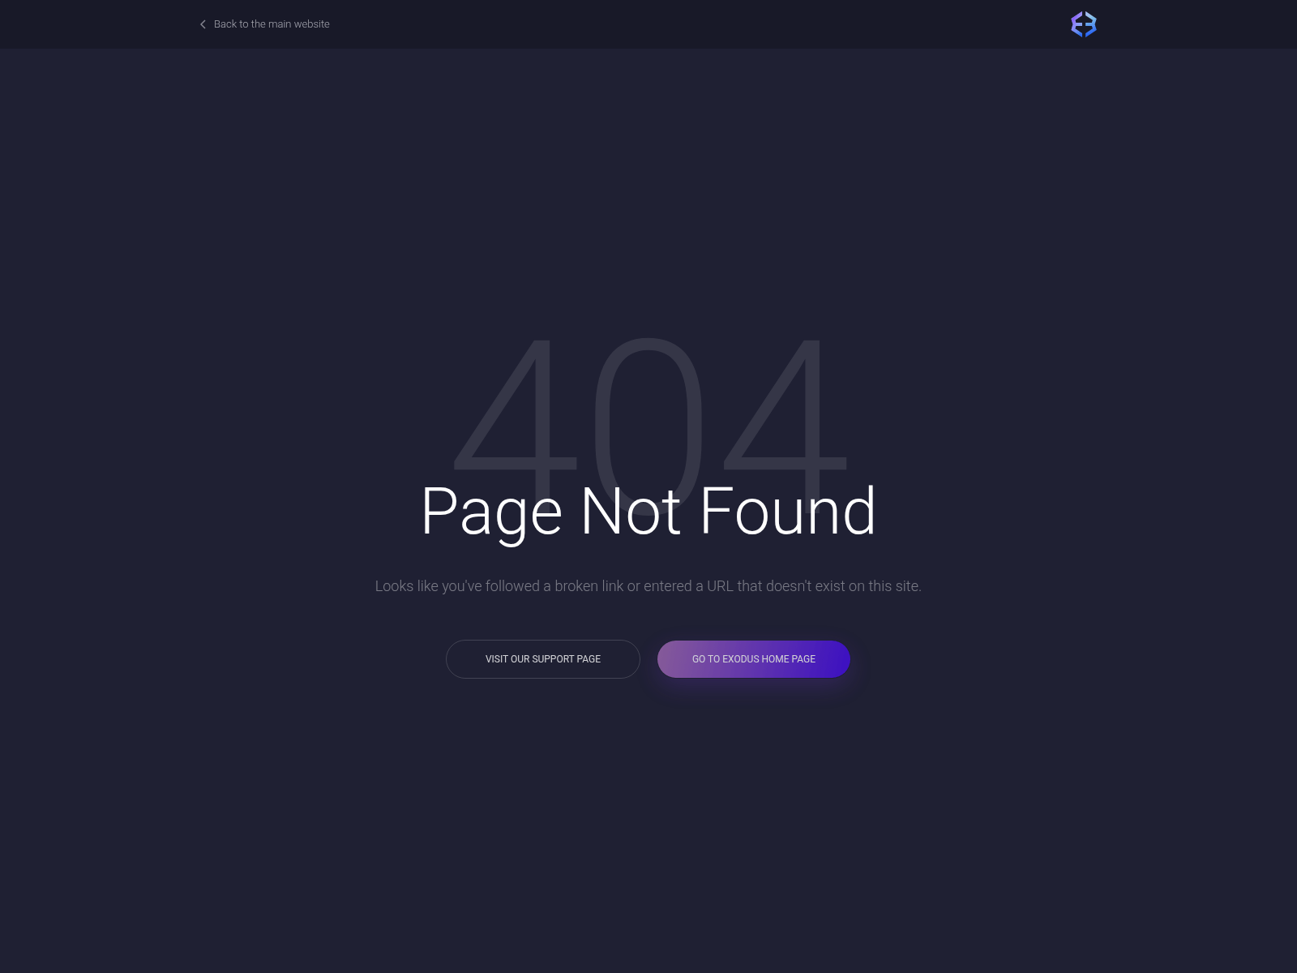Click the back chevron arrow icon
1297x973 pixels.
coord(203,24)
